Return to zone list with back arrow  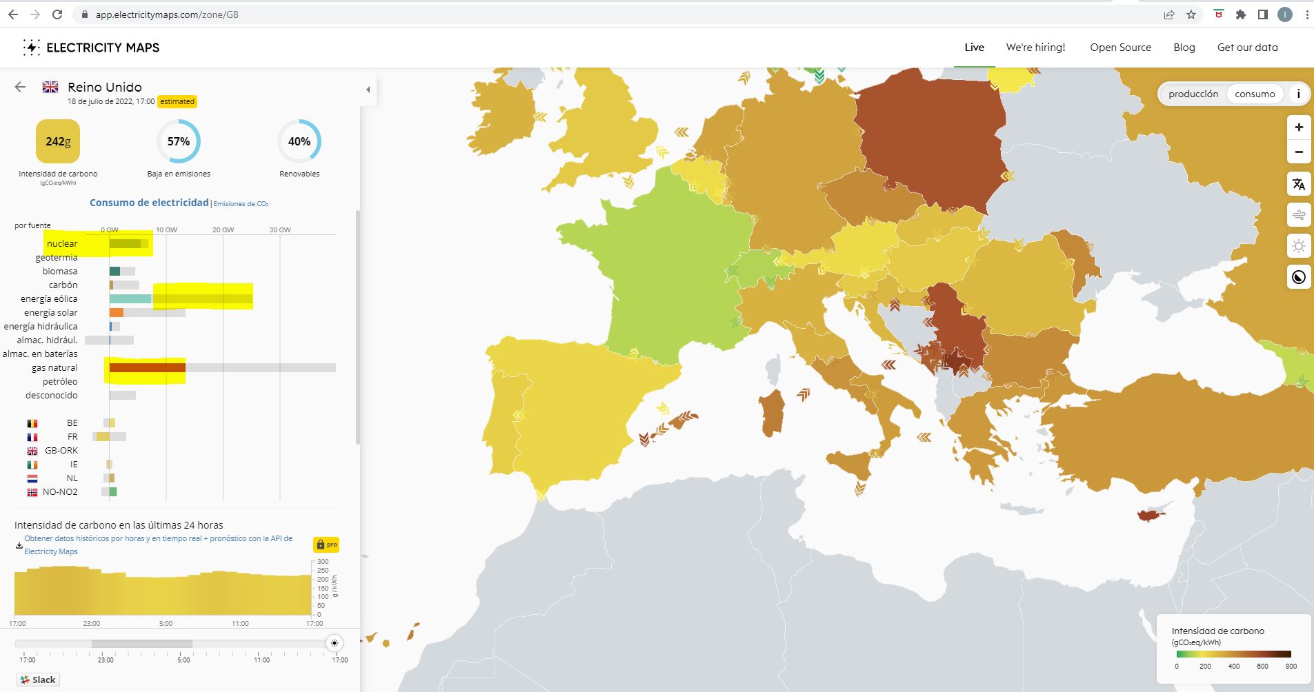pyautogui.click(x=20, y=87)
